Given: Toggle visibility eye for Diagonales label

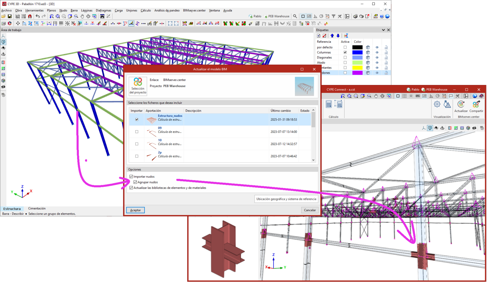Looking at the screenshot, I should coord(377,58).
